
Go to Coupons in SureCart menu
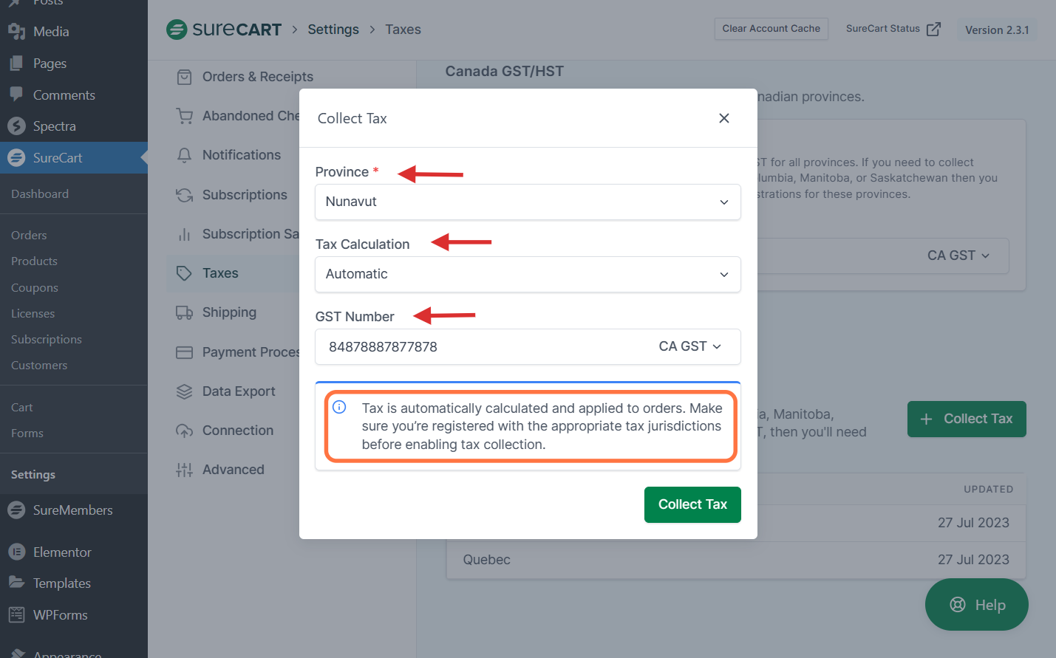(35, 288)
